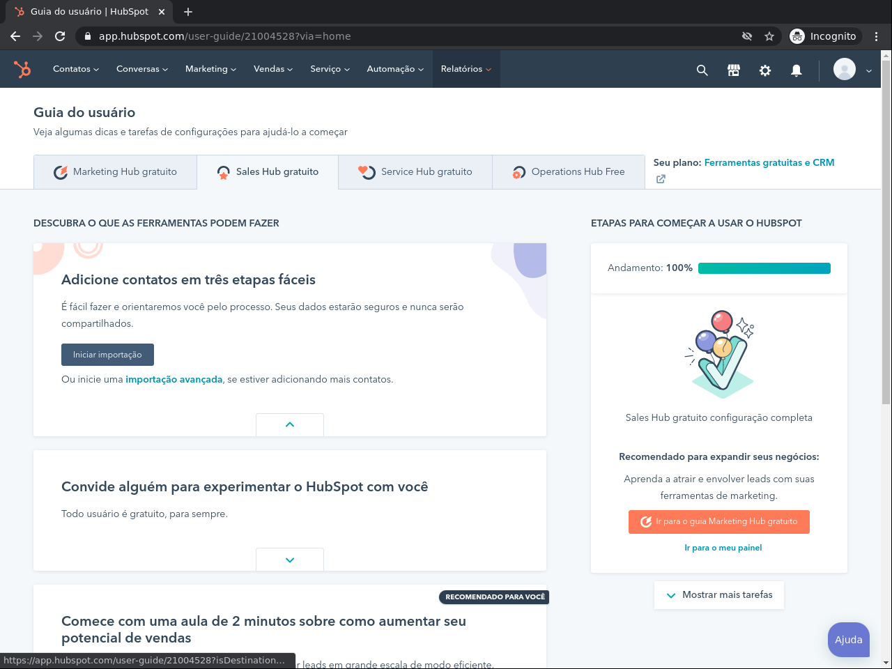
Task: Open account dropdown chevron beside avatar
Action: [869, 70]
